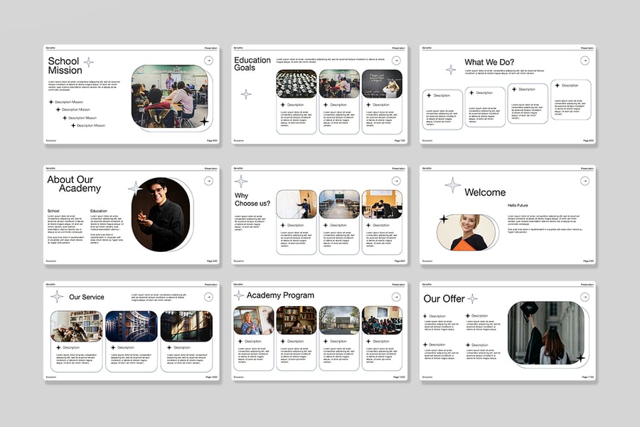Click the star left of Academy Program title

click(x=240, y=295)
